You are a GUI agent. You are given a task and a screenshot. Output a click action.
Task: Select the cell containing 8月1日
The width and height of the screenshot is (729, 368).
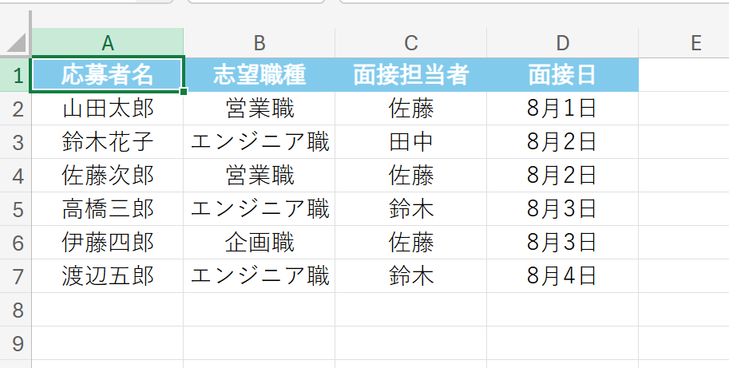562,109
